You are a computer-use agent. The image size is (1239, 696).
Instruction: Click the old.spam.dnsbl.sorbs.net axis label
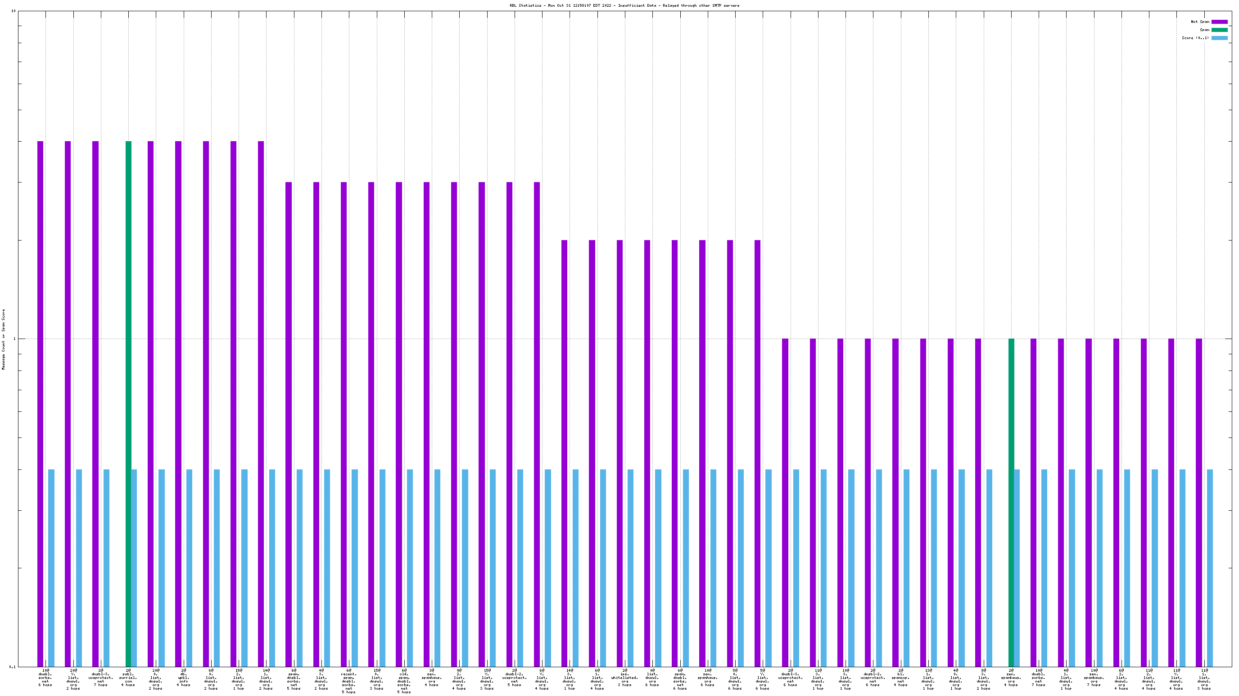(404, 681)
